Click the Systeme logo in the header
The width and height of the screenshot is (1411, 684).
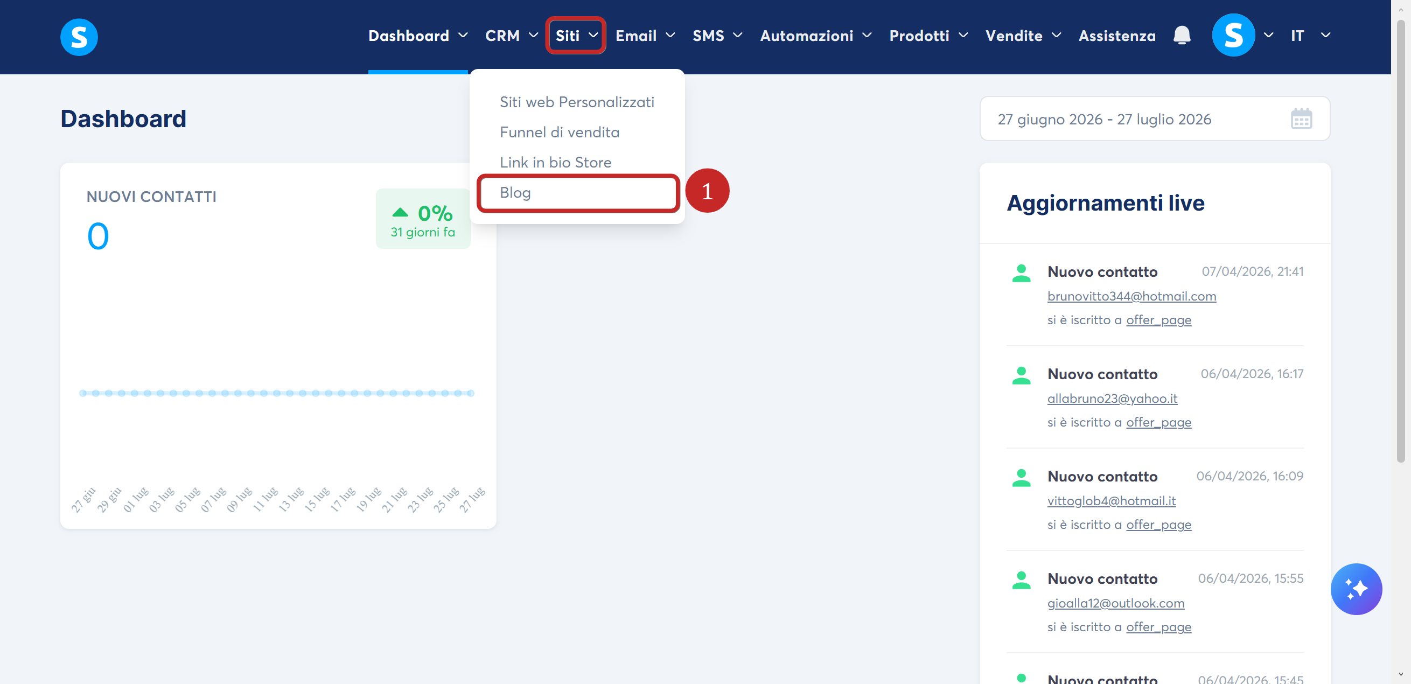click(x=79, y=37)
